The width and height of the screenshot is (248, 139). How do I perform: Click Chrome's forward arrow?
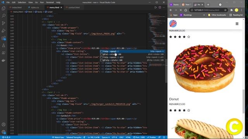pyautogui.click(x=176, y=10)
